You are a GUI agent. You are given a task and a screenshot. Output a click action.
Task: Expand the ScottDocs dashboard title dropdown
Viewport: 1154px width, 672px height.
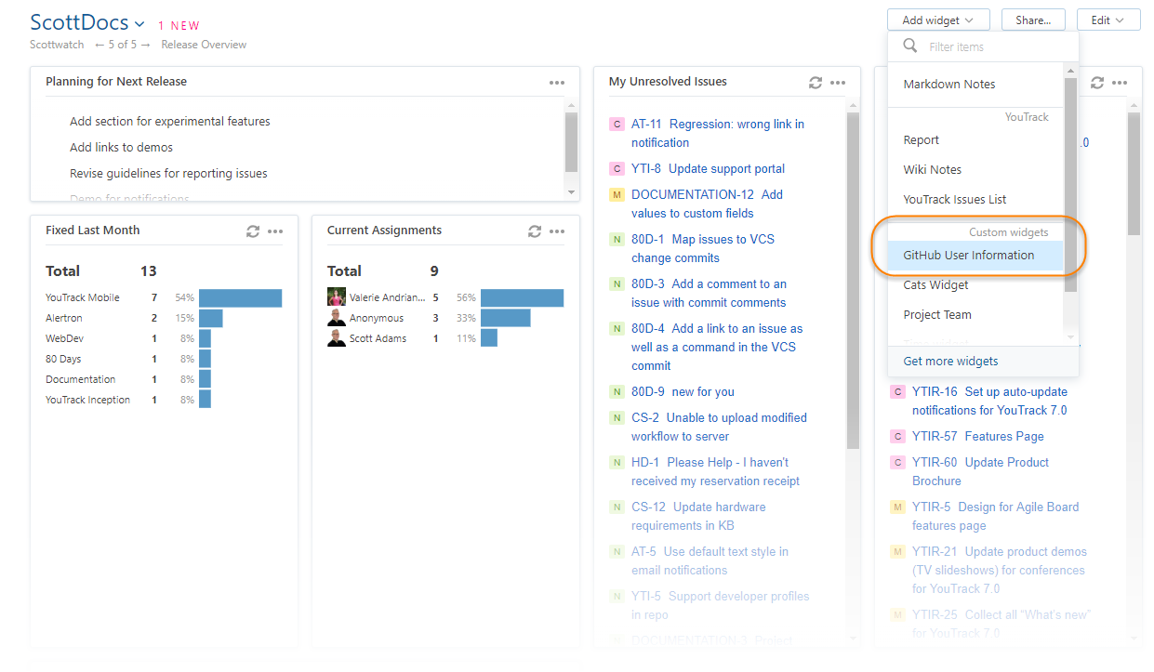click(x=139, y=24)
